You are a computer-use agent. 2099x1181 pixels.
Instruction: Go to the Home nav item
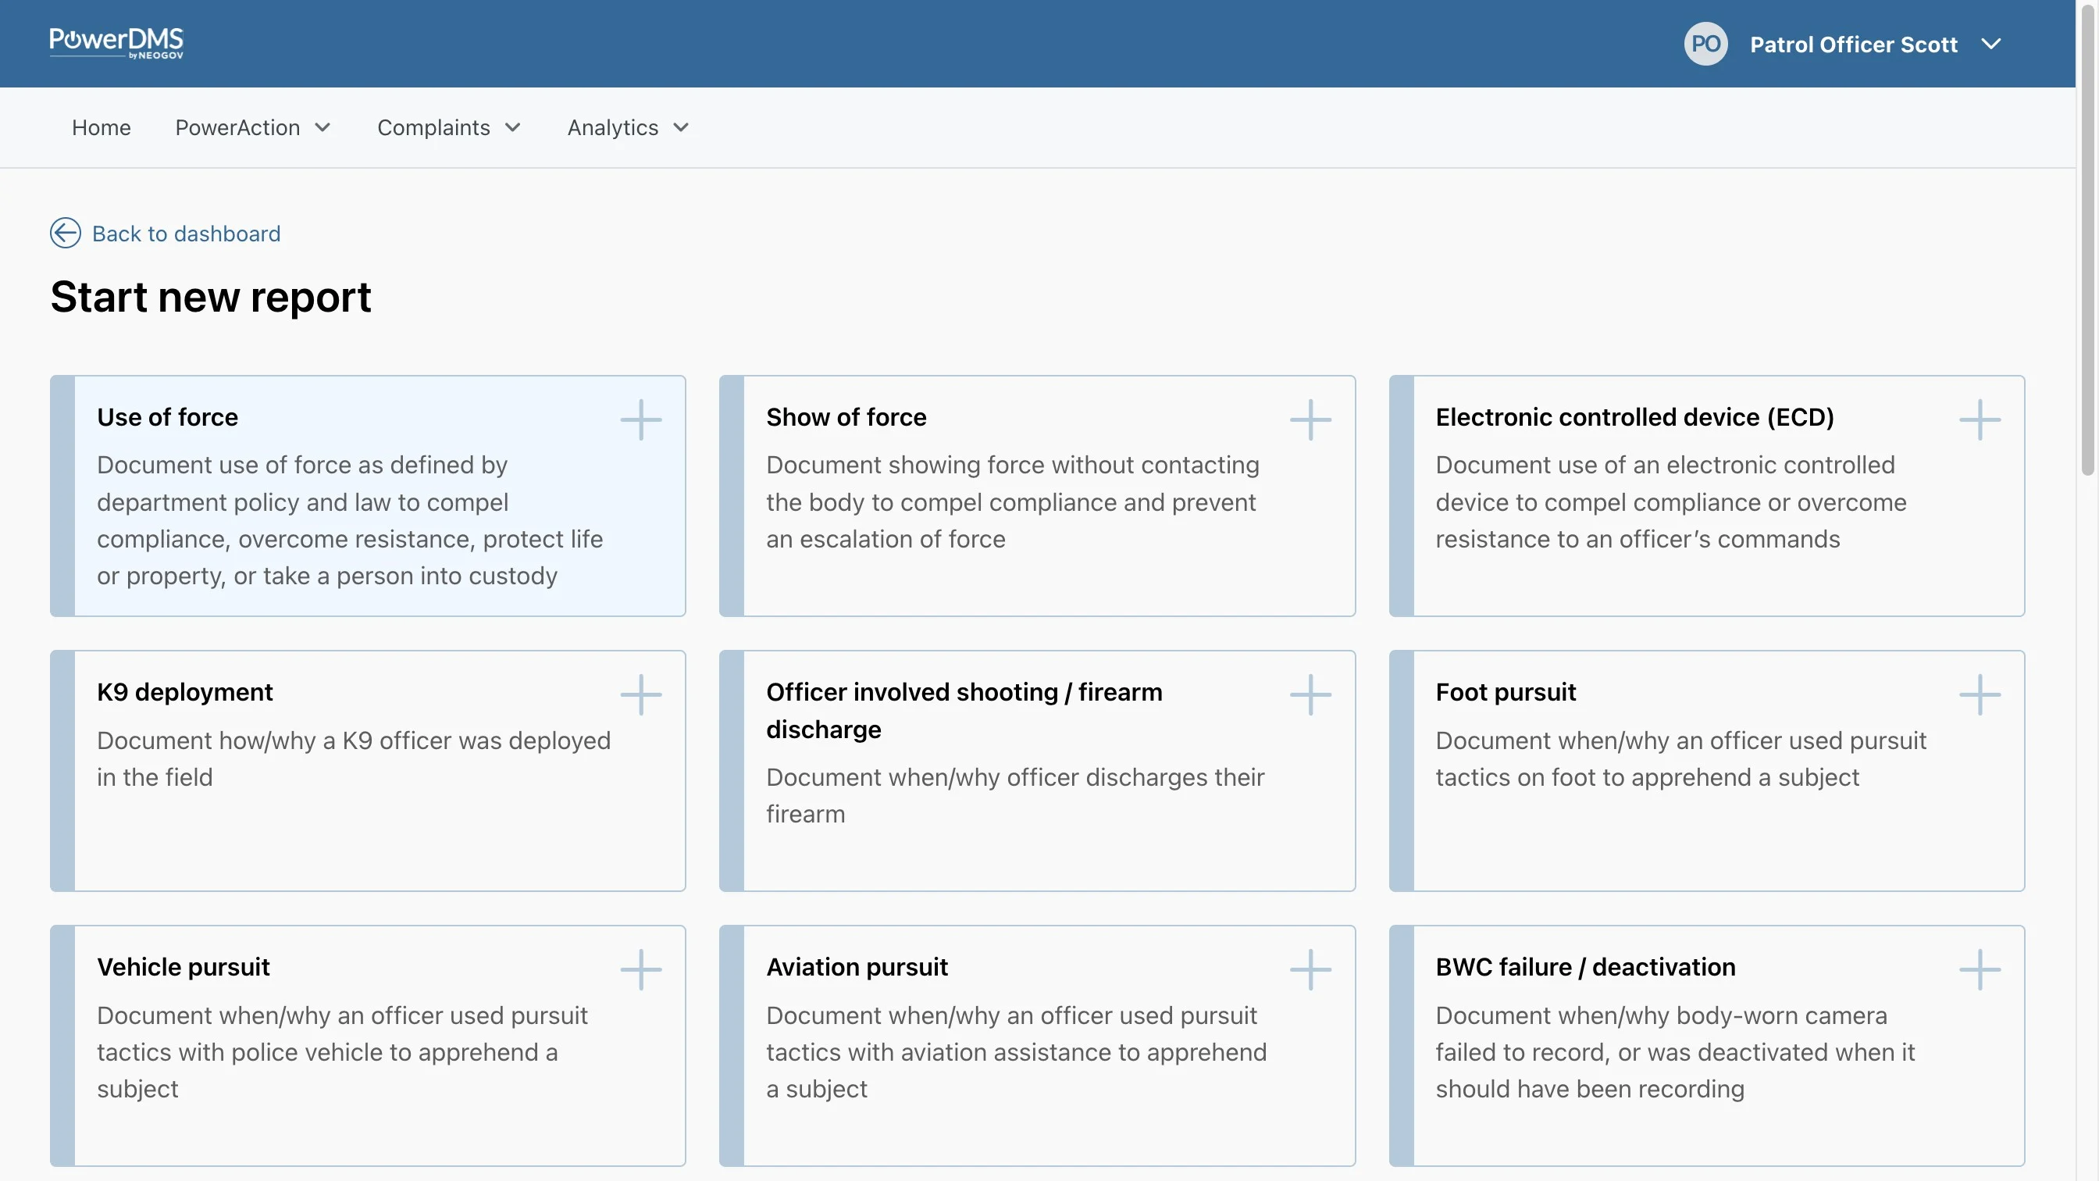(x=101, y=128)
